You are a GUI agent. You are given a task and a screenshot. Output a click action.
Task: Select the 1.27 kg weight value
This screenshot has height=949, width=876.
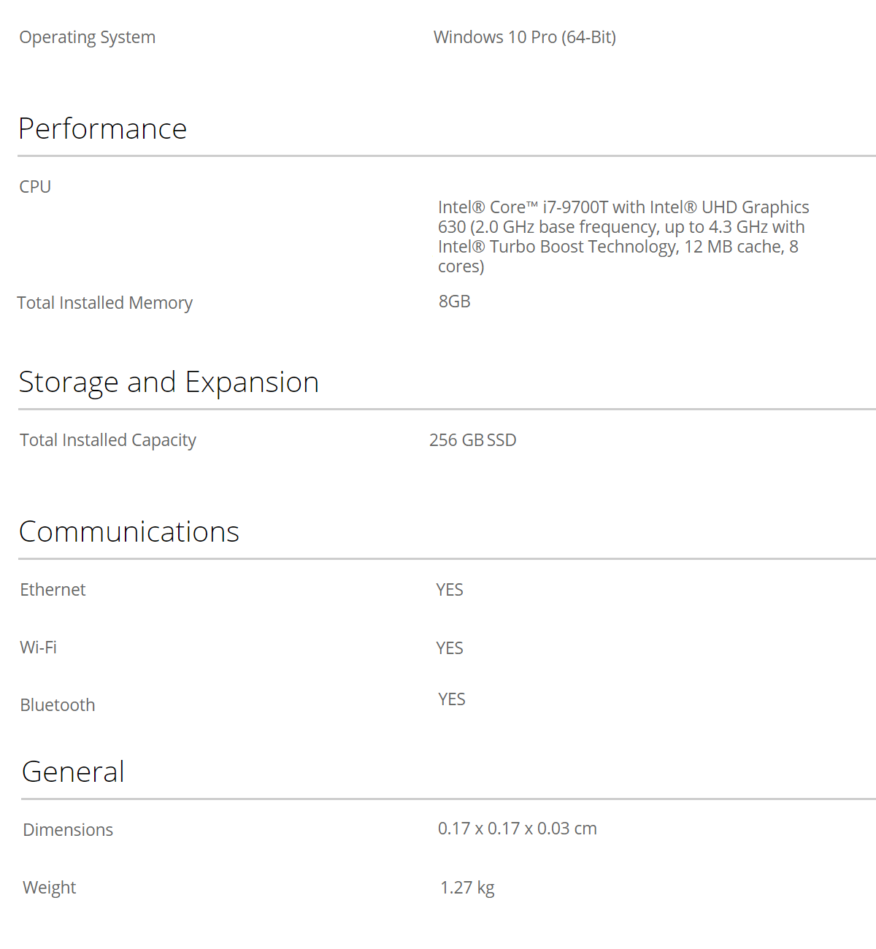click(467, 888)
